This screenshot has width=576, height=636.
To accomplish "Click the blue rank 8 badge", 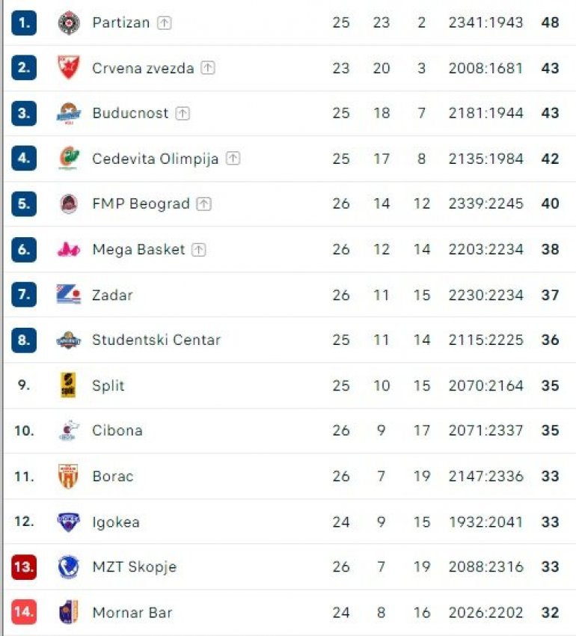I will point(24,340).
